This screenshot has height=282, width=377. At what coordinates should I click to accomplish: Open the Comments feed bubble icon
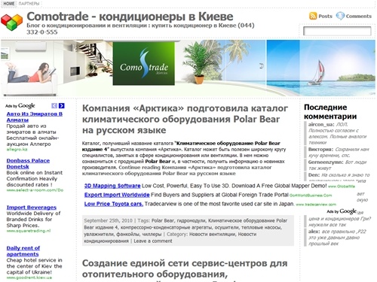pyautogui.click(x=340, y=16)
